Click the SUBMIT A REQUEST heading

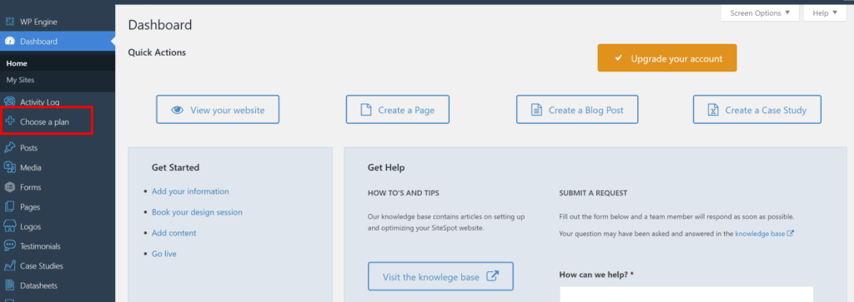click(593, 193)
